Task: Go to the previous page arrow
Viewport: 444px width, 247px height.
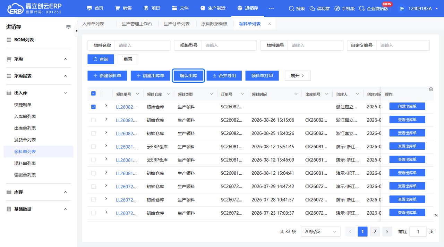Action: [350, 232]
